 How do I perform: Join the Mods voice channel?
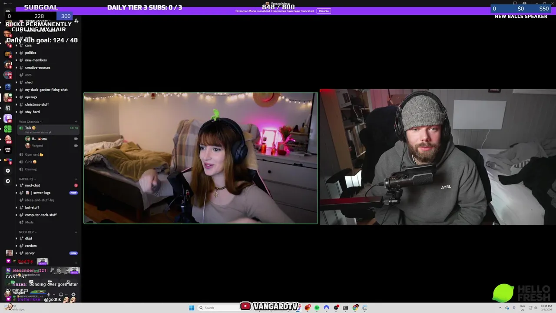(x=29, y=222)
